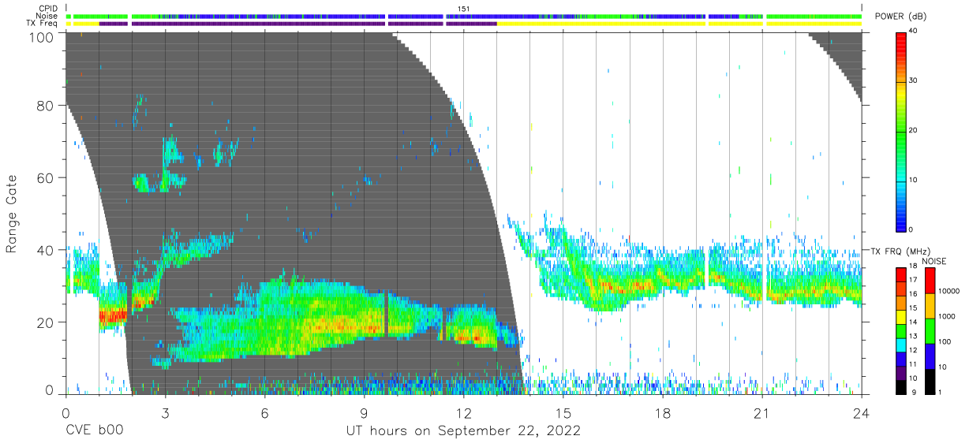Click the yellow 14-15 MHz TX FRQ swatch
The width and height of the screenshot is (969, 447).
point(902,316)
